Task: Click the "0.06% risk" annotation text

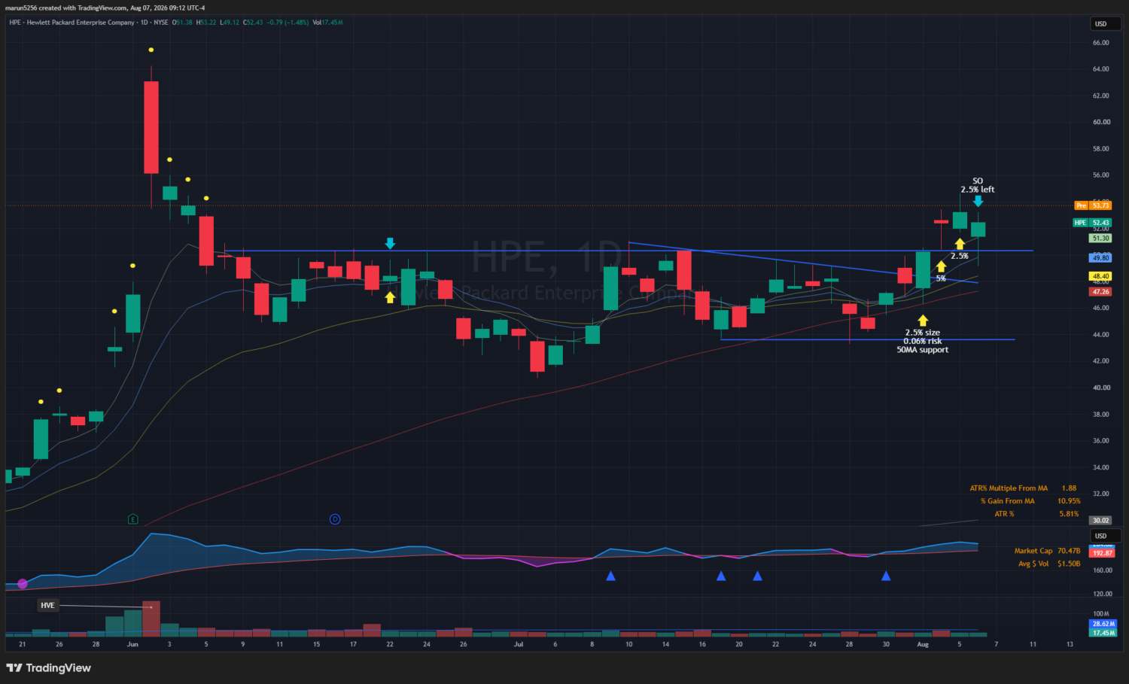Action: point(923,341)
